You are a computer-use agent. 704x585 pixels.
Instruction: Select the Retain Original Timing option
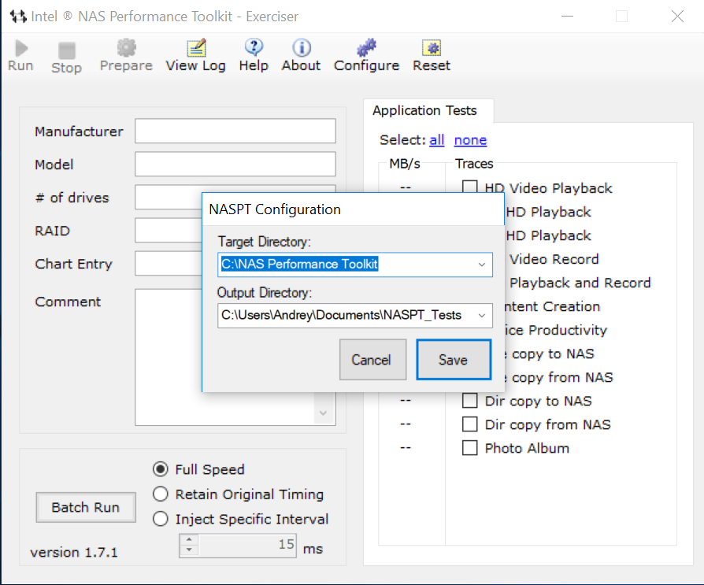click(x=161, y=494)
